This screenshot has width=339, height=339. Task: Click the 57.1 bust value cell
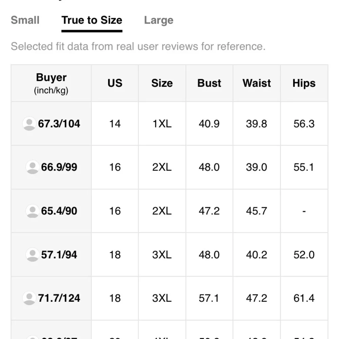point(209,298)
